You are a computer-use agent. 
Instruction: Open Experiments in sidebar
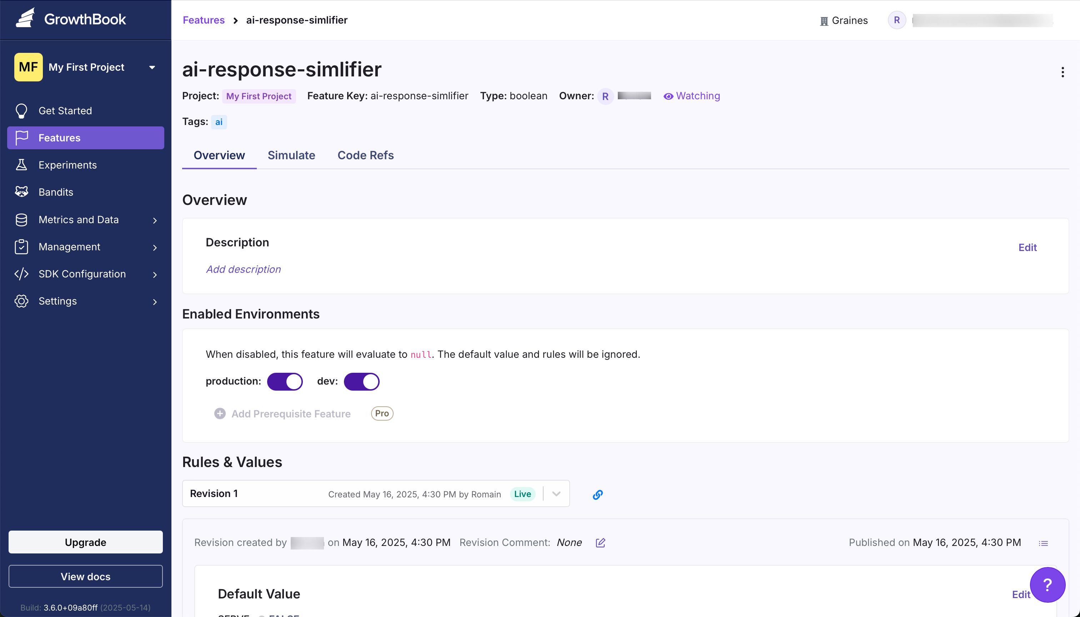(x=86, y=165)
